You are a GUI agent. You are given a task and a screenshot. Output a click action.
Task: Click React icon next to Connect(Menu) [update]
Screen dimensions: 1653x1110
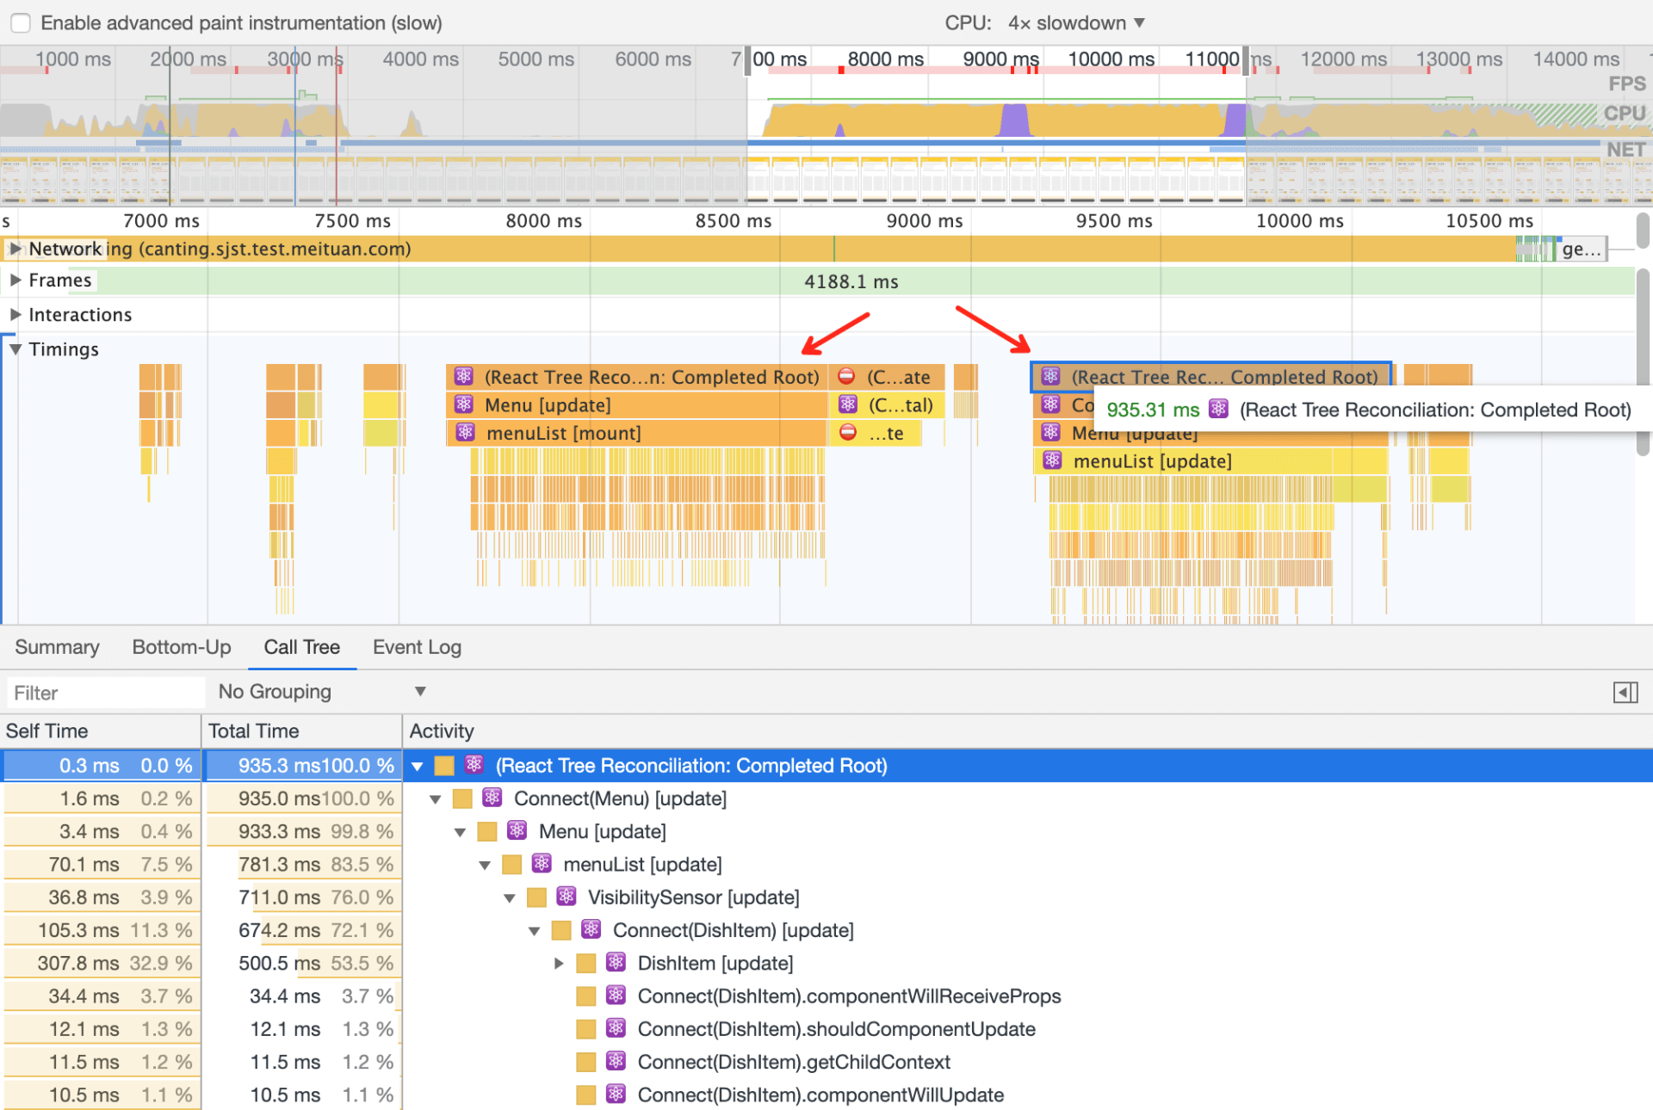492,798
